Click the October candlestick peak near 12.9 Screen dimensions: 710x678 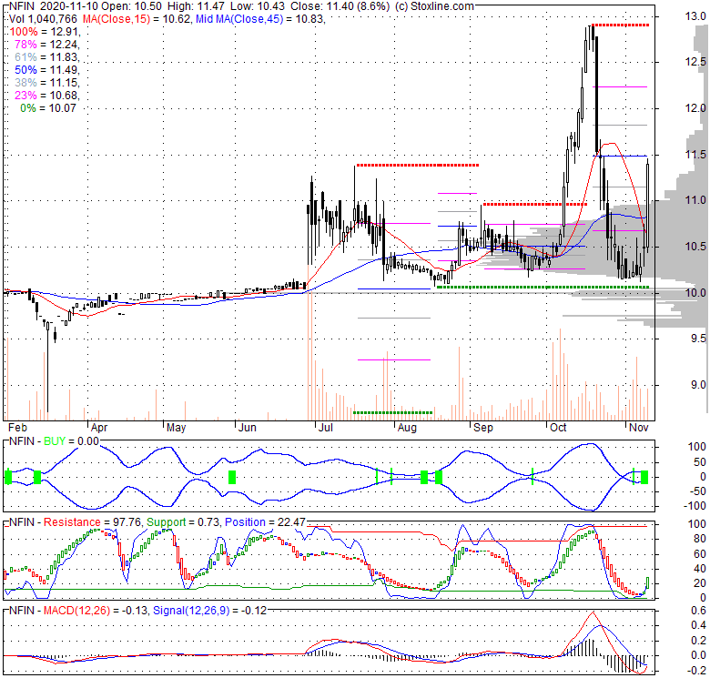tap(592, 32)
